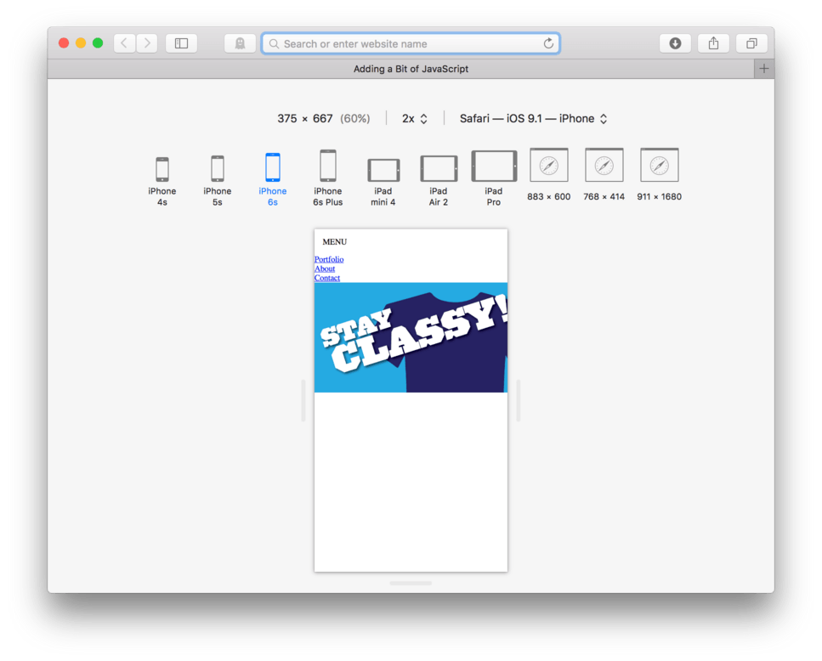Open the 2x pixel ratio dropdown

coord(415,119)
